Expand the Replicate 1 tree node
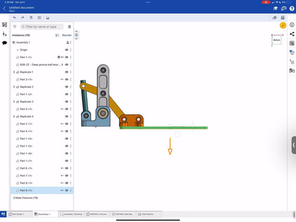 click(x=14, y=72)
